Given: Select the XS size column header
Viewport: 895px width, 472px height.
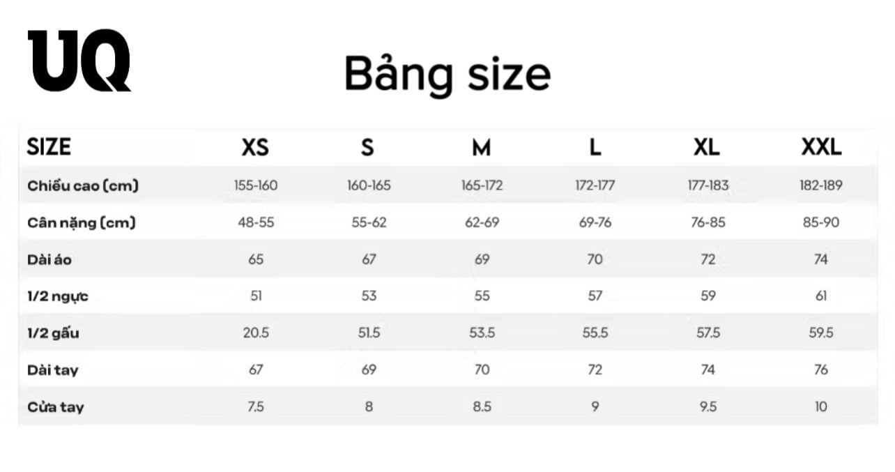Looking at the screenshot, I should pyautogui.click(x=255, y=148).
